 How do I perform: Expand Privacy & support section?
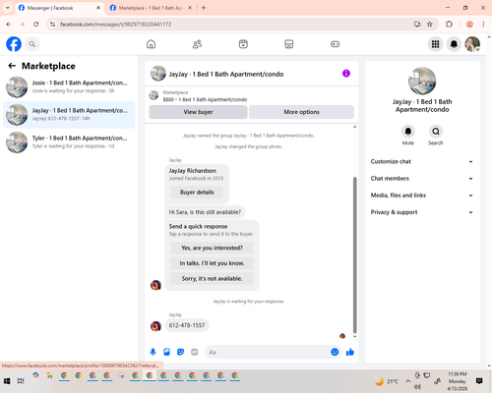(x=422, y=212)
